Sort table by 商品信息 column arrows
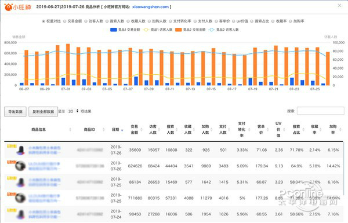This screenshot has width=348, height=223. click(70, 129)
